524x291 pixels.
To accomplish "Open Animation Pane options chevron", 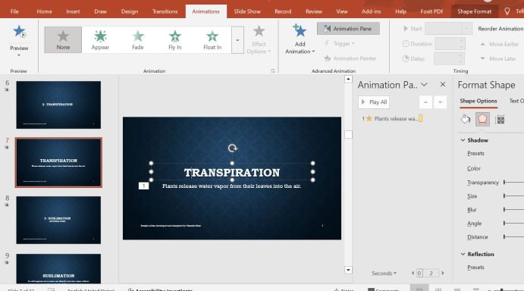I will tap(424, 85).
